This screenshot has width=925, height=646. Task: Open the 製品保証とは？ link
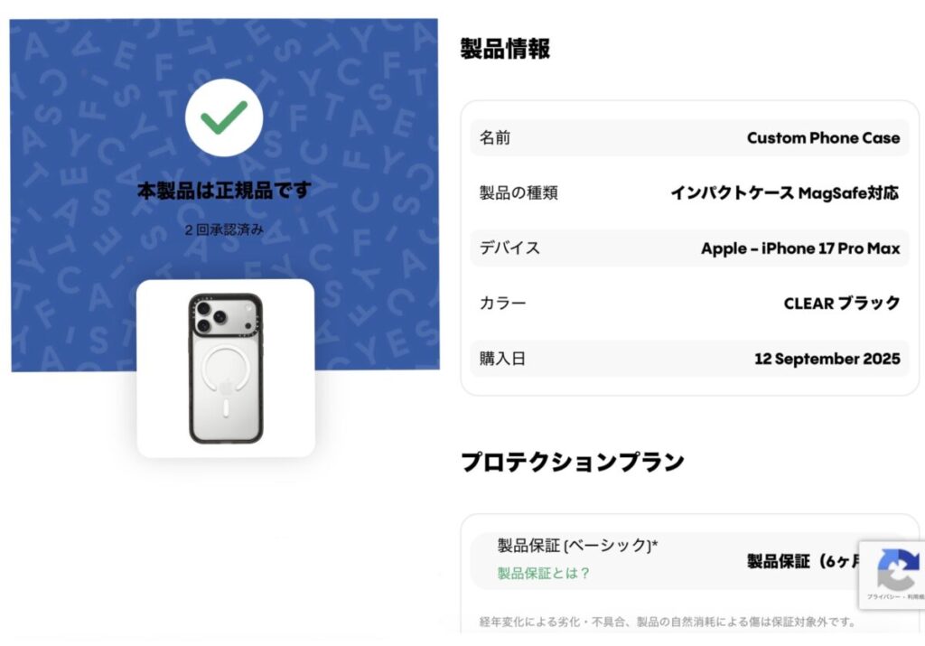point(543,573)
